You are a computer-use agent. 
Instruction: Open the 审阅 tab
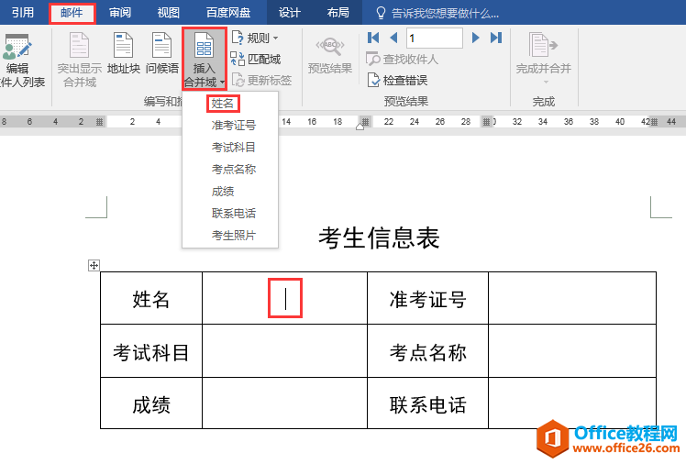coord(120,13)
